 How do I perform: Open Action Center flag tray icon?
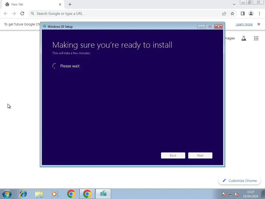pos(224,194)
